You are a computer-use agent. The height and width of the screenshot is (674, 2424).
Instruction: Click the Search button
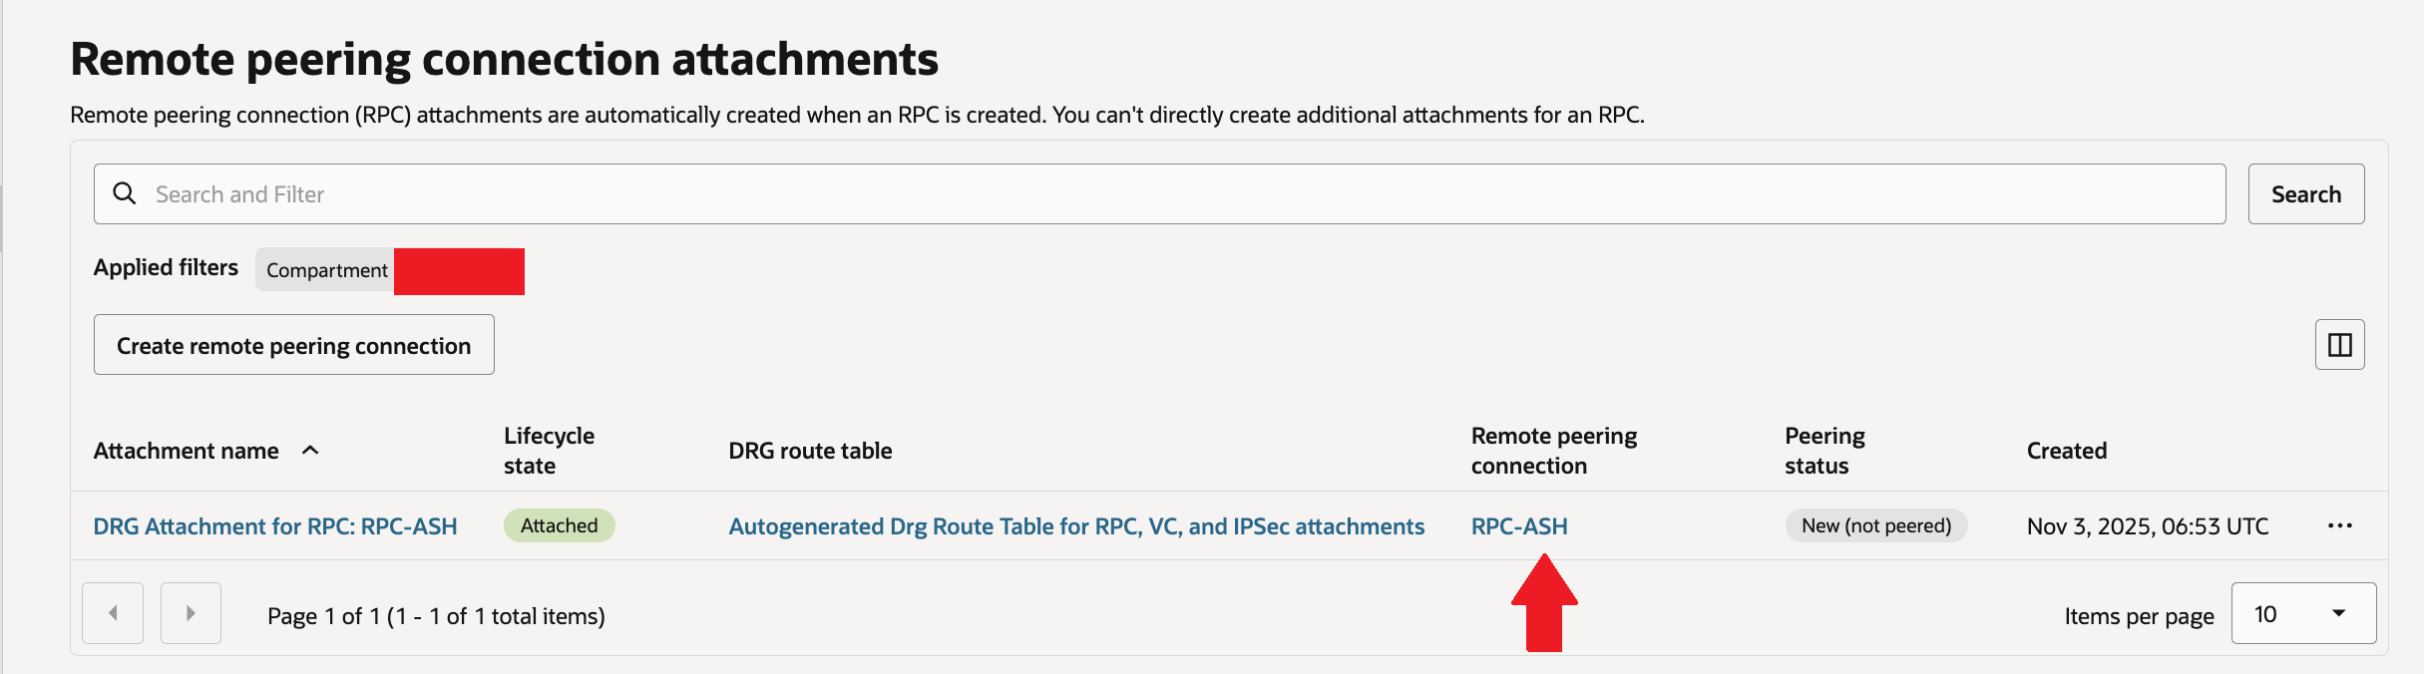[x=2305, y=194]
